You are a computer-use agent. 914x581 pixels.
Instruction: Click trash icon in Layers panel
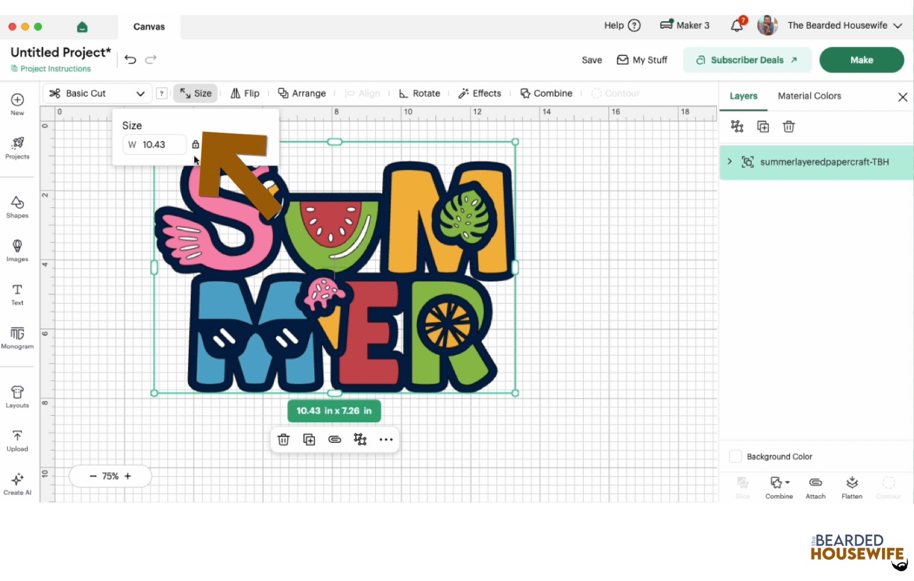tap(789, 127)
